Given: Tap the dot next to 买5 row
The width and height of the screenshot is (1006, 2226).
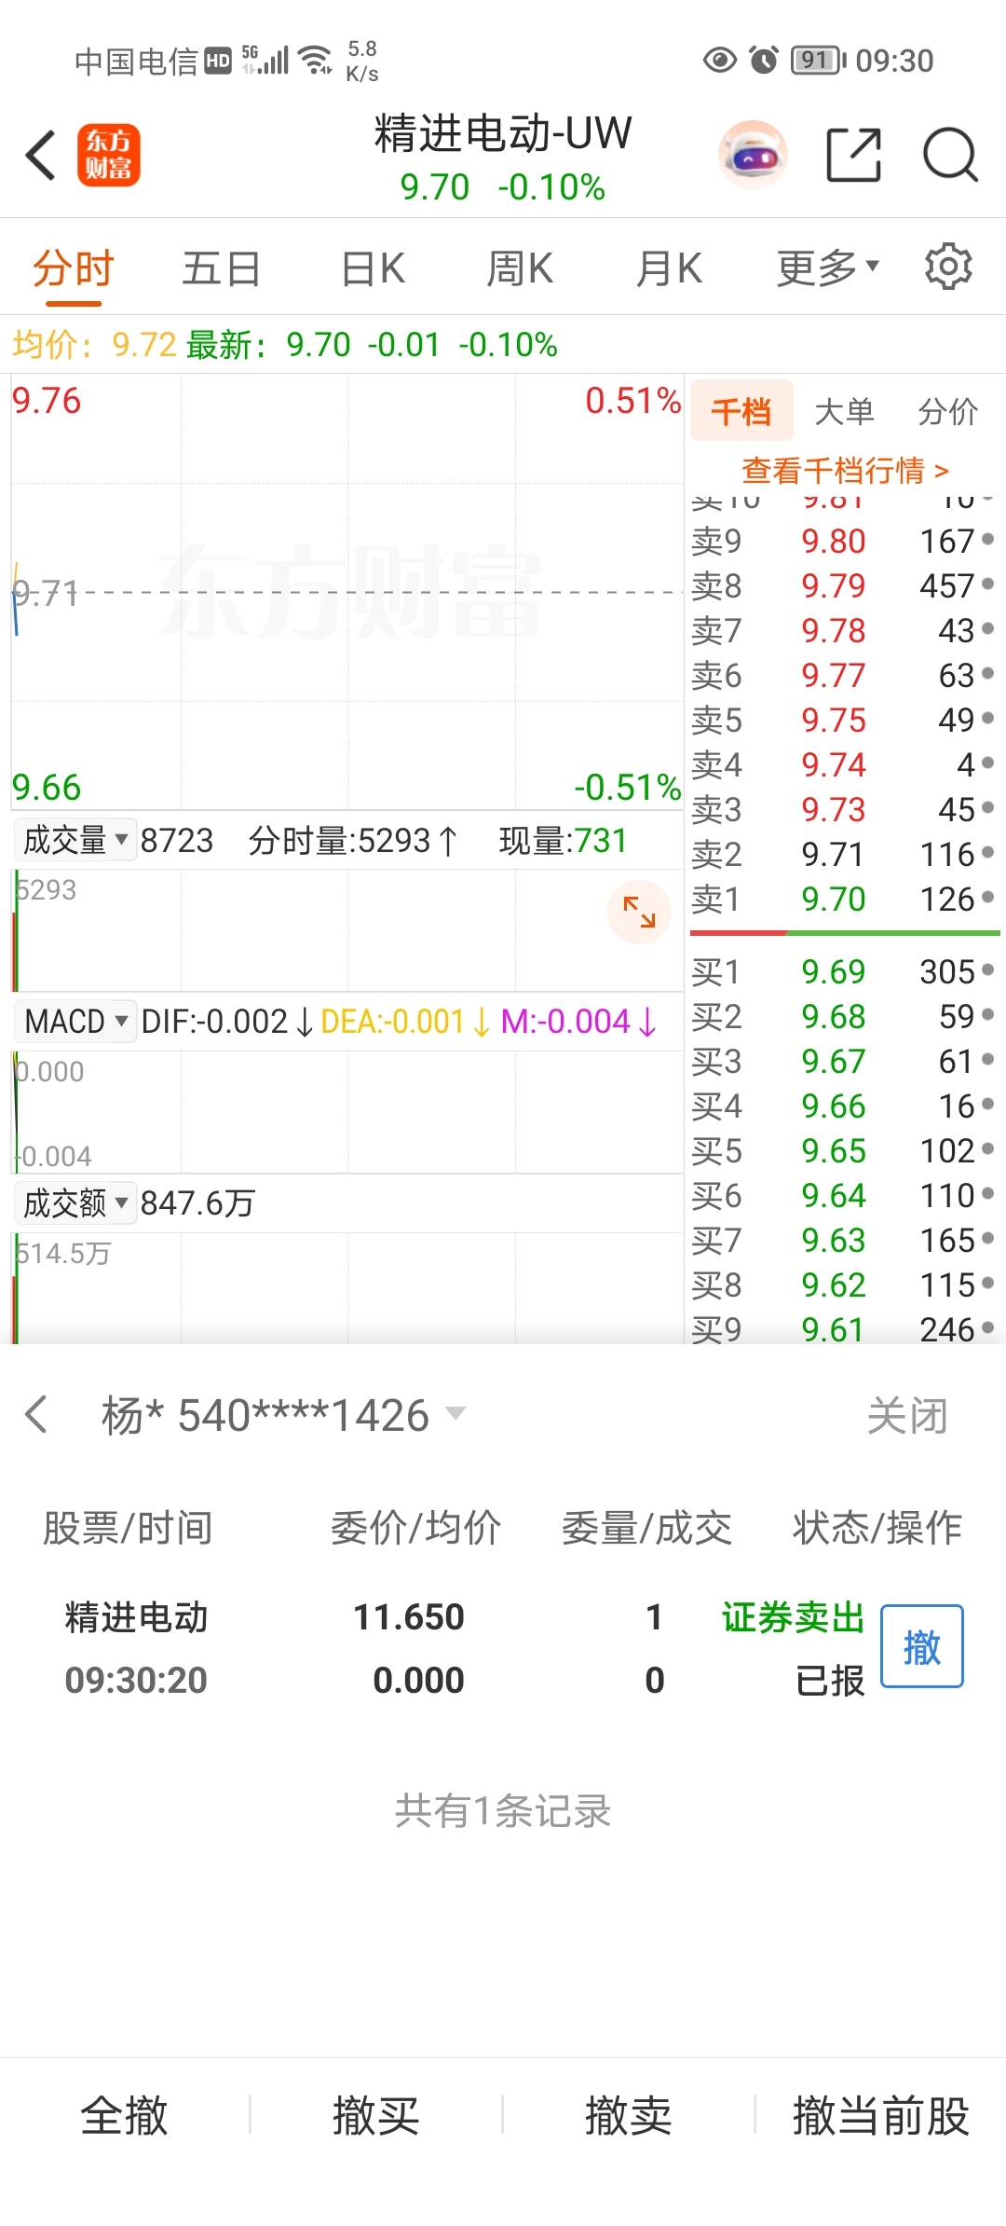Looking at the screenshot, I should click(x=988, y=1148).
